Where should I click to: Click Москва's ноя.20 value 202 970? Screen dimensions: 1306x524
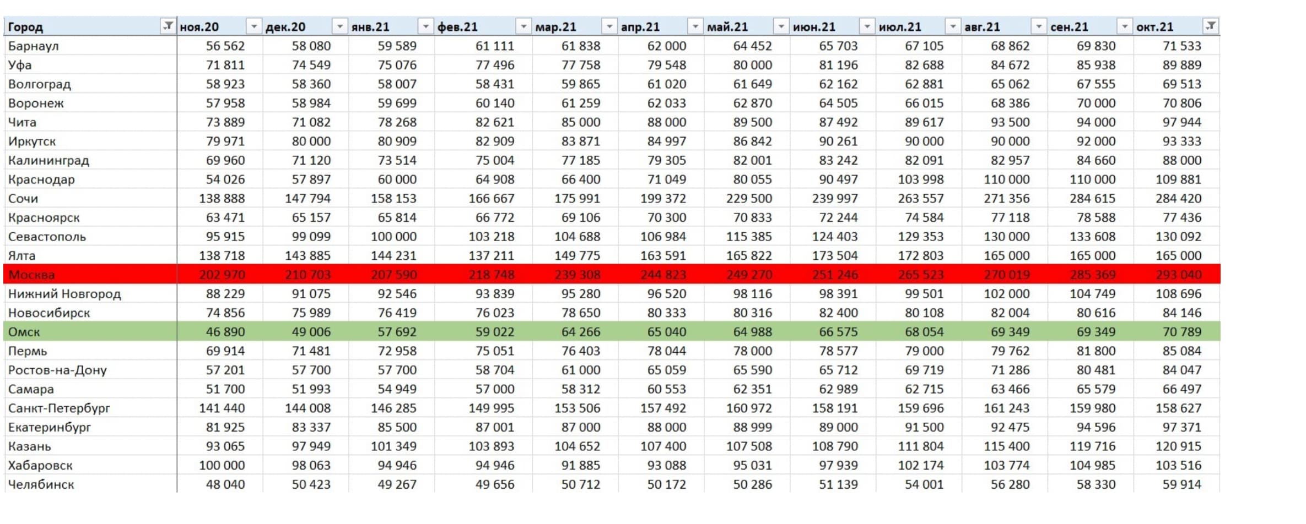tap(222, 275)
